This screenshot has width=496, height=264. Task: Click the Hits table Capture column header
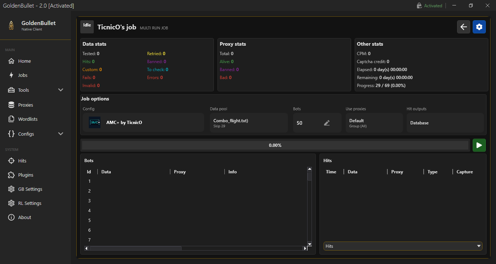click(465, 172)
